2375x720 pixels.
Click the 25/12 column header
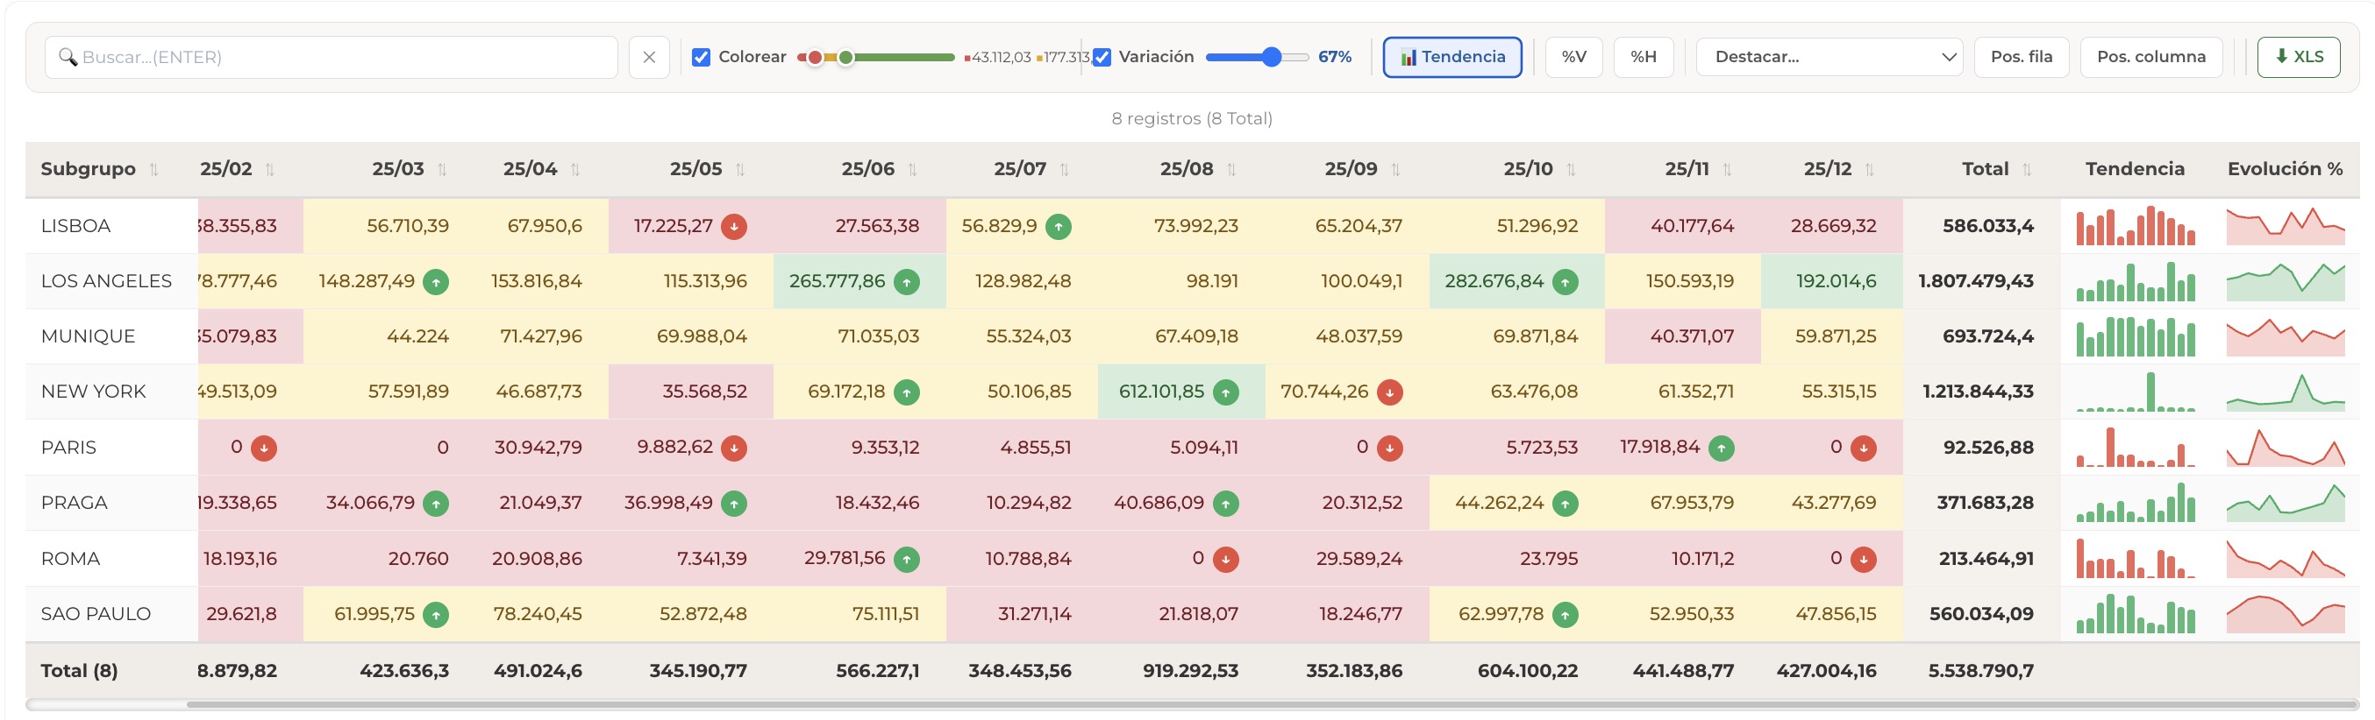click(x=1828, y=169)
